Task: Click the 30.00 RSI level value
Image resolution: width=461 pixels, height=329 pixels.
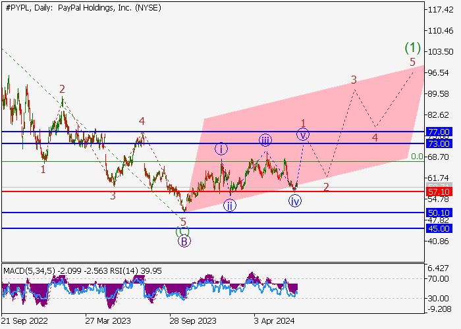Action: (x=439, y=299)
